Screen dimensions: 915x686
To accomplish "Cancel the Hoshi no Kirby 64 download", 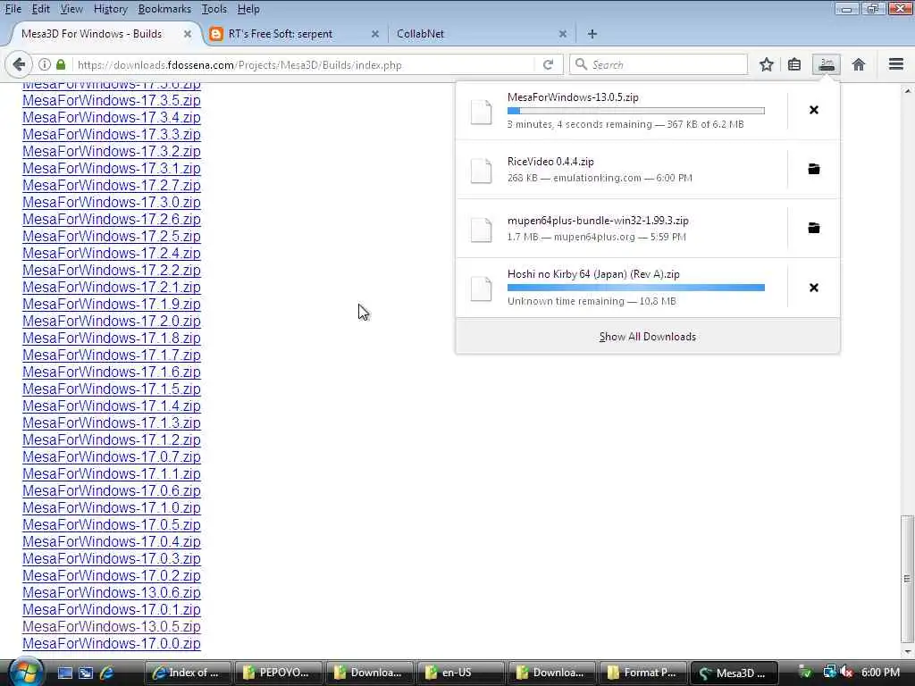I will pyautogui.click(x=813, y=288).
